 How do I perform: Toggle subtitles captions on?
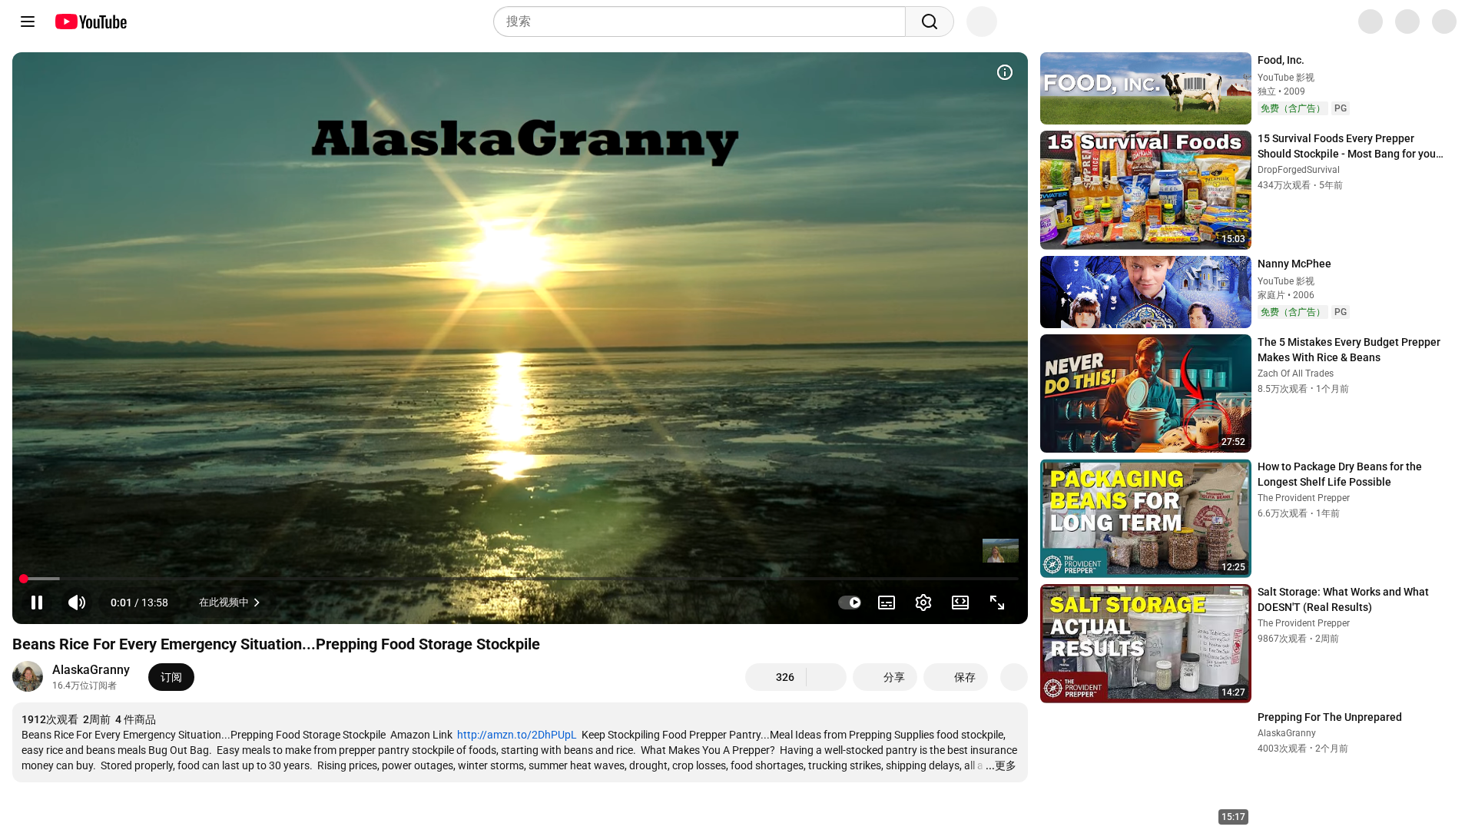[x=887, y=603]
